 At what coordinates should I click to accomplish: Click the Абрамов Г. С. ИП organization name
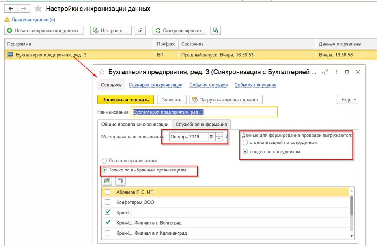click(135, 192)
